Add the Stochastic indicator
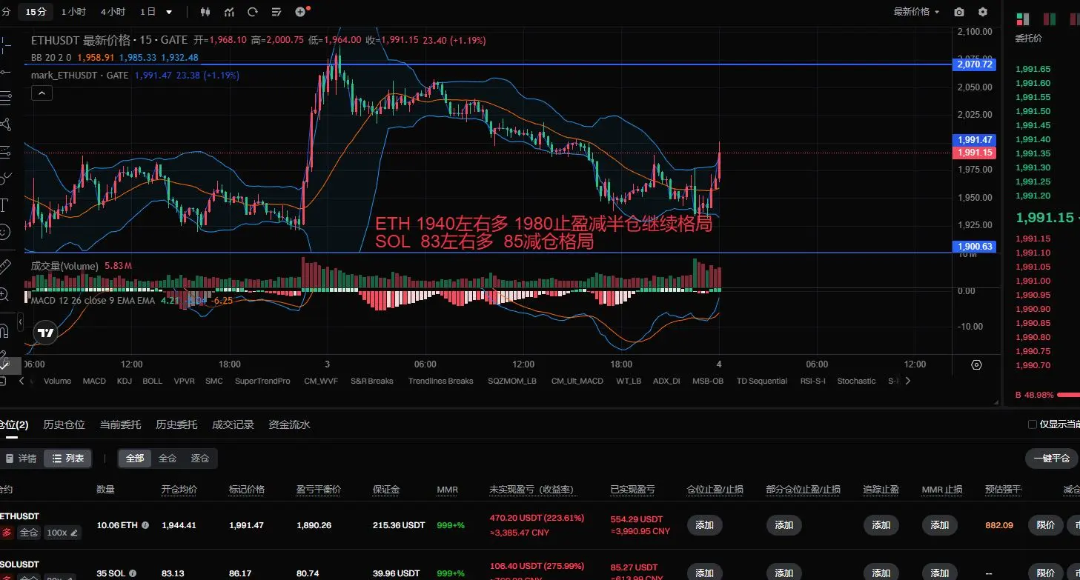 click(856, 381)
